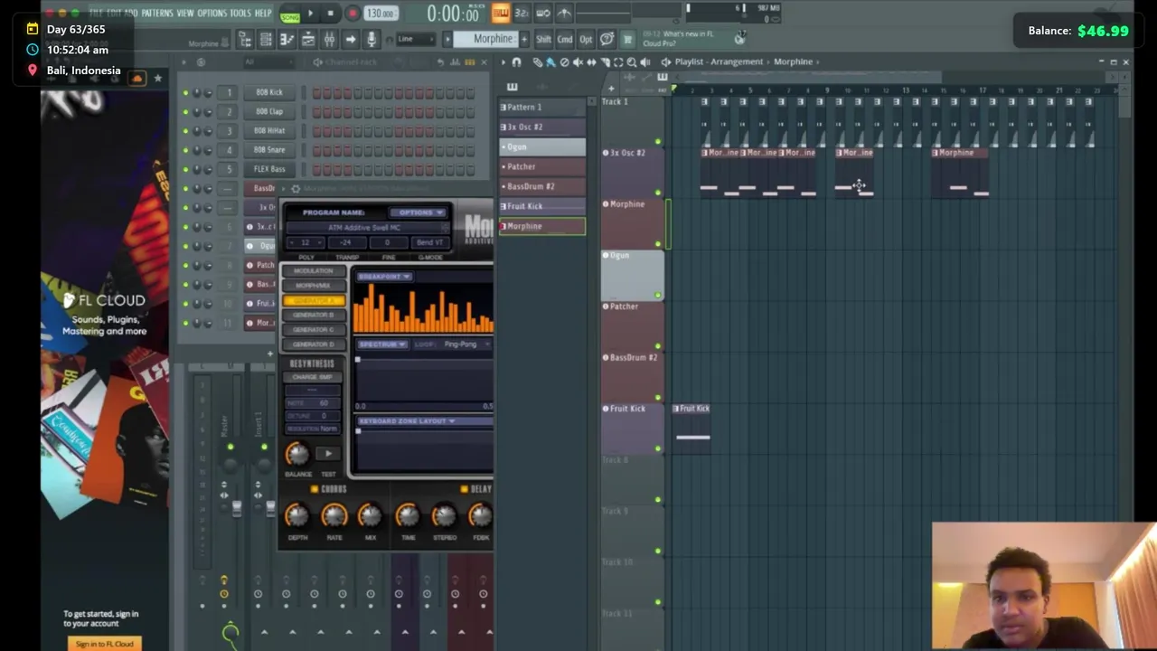Open Morphine plugin gear settings icon
Viewport: 1157px width, 651px height.
coord(296,189)
